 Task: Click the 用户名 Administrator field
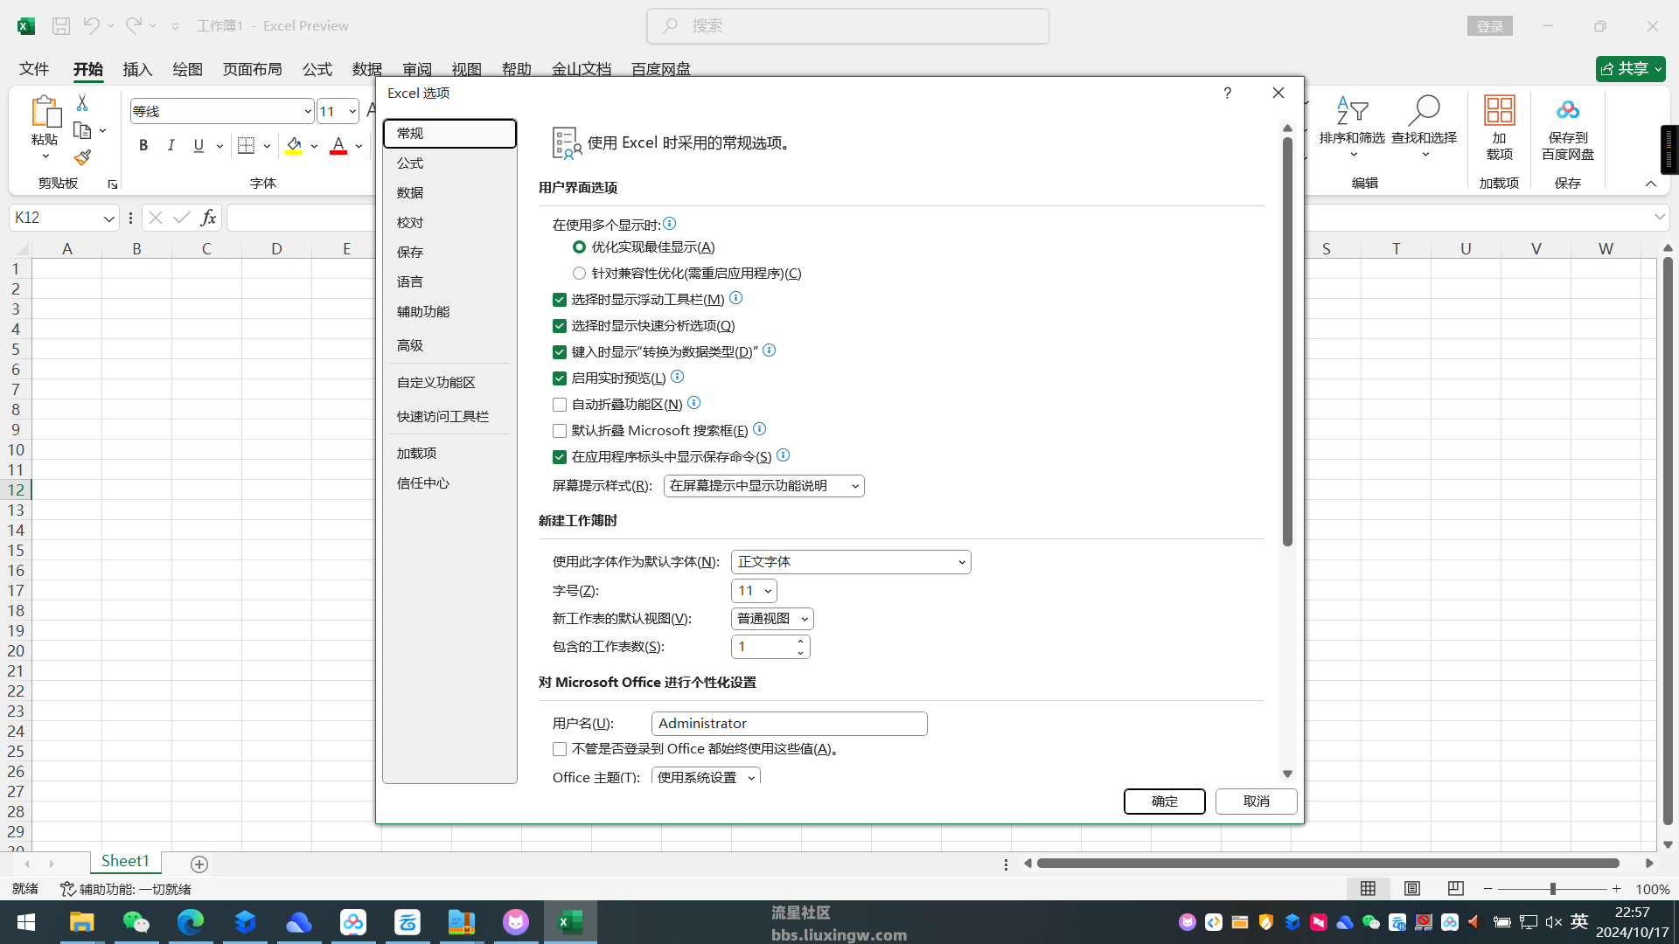[x=789, y=724]
